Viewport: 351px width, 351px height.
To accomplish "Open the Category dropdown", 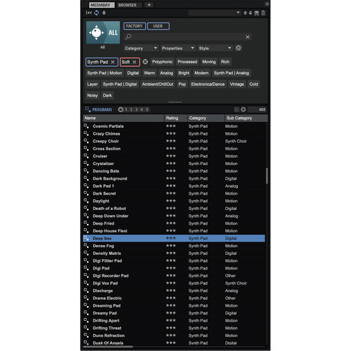I will [x=140, y=48].
